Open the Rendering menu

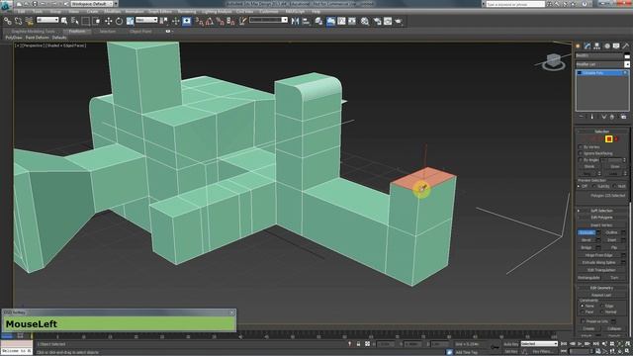click(x=187, y=12)
